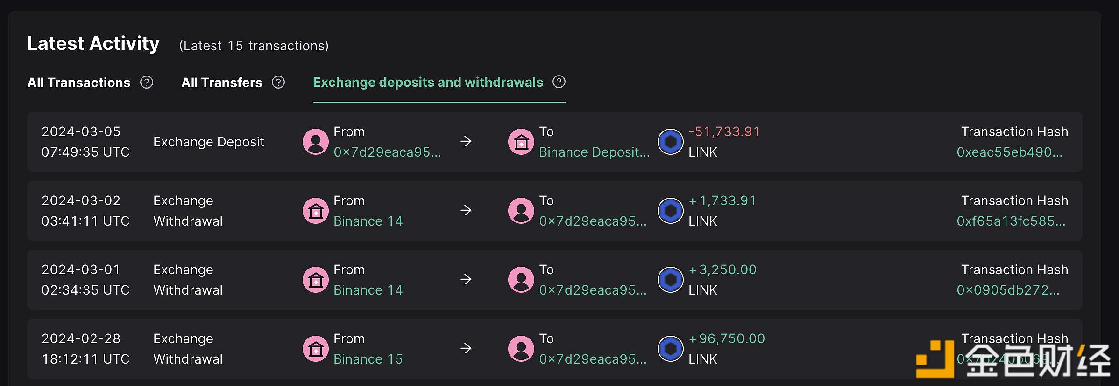Click LINK token icon in 3,250.00 row
This screenshot has height=386, width=1119.
[x=670, y=280]
